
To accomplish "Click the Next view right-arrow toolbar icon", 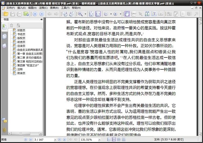I will (x=56, y=14).
